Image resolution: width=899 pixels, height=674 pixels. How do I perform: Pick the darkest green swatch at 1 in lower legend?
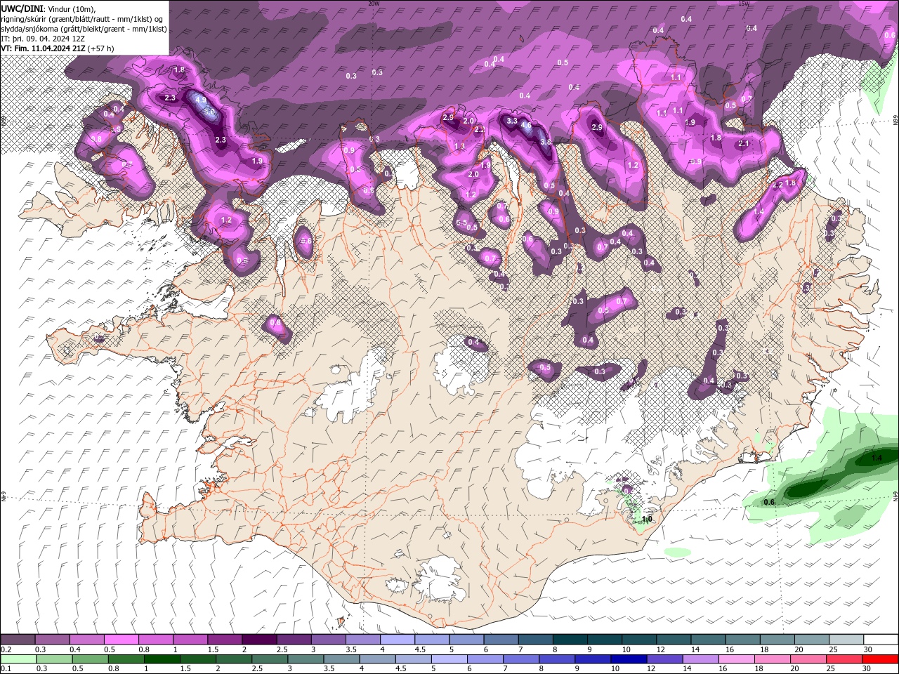coord(162,659)
